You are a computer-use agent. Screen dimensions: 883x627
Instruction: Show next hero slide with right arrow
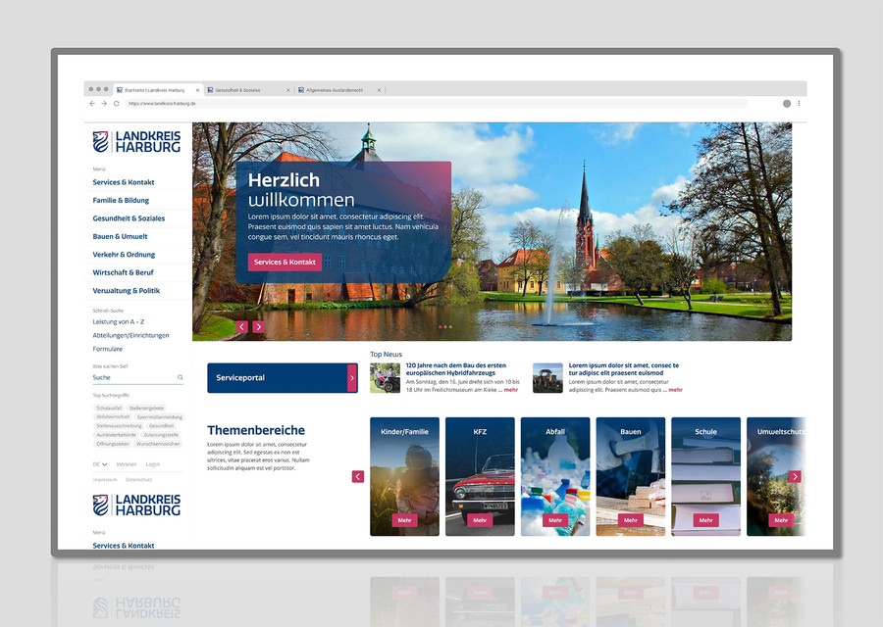(258, 326)
